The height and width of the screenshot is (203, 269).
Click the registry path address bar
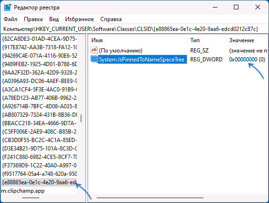point(134,29)
